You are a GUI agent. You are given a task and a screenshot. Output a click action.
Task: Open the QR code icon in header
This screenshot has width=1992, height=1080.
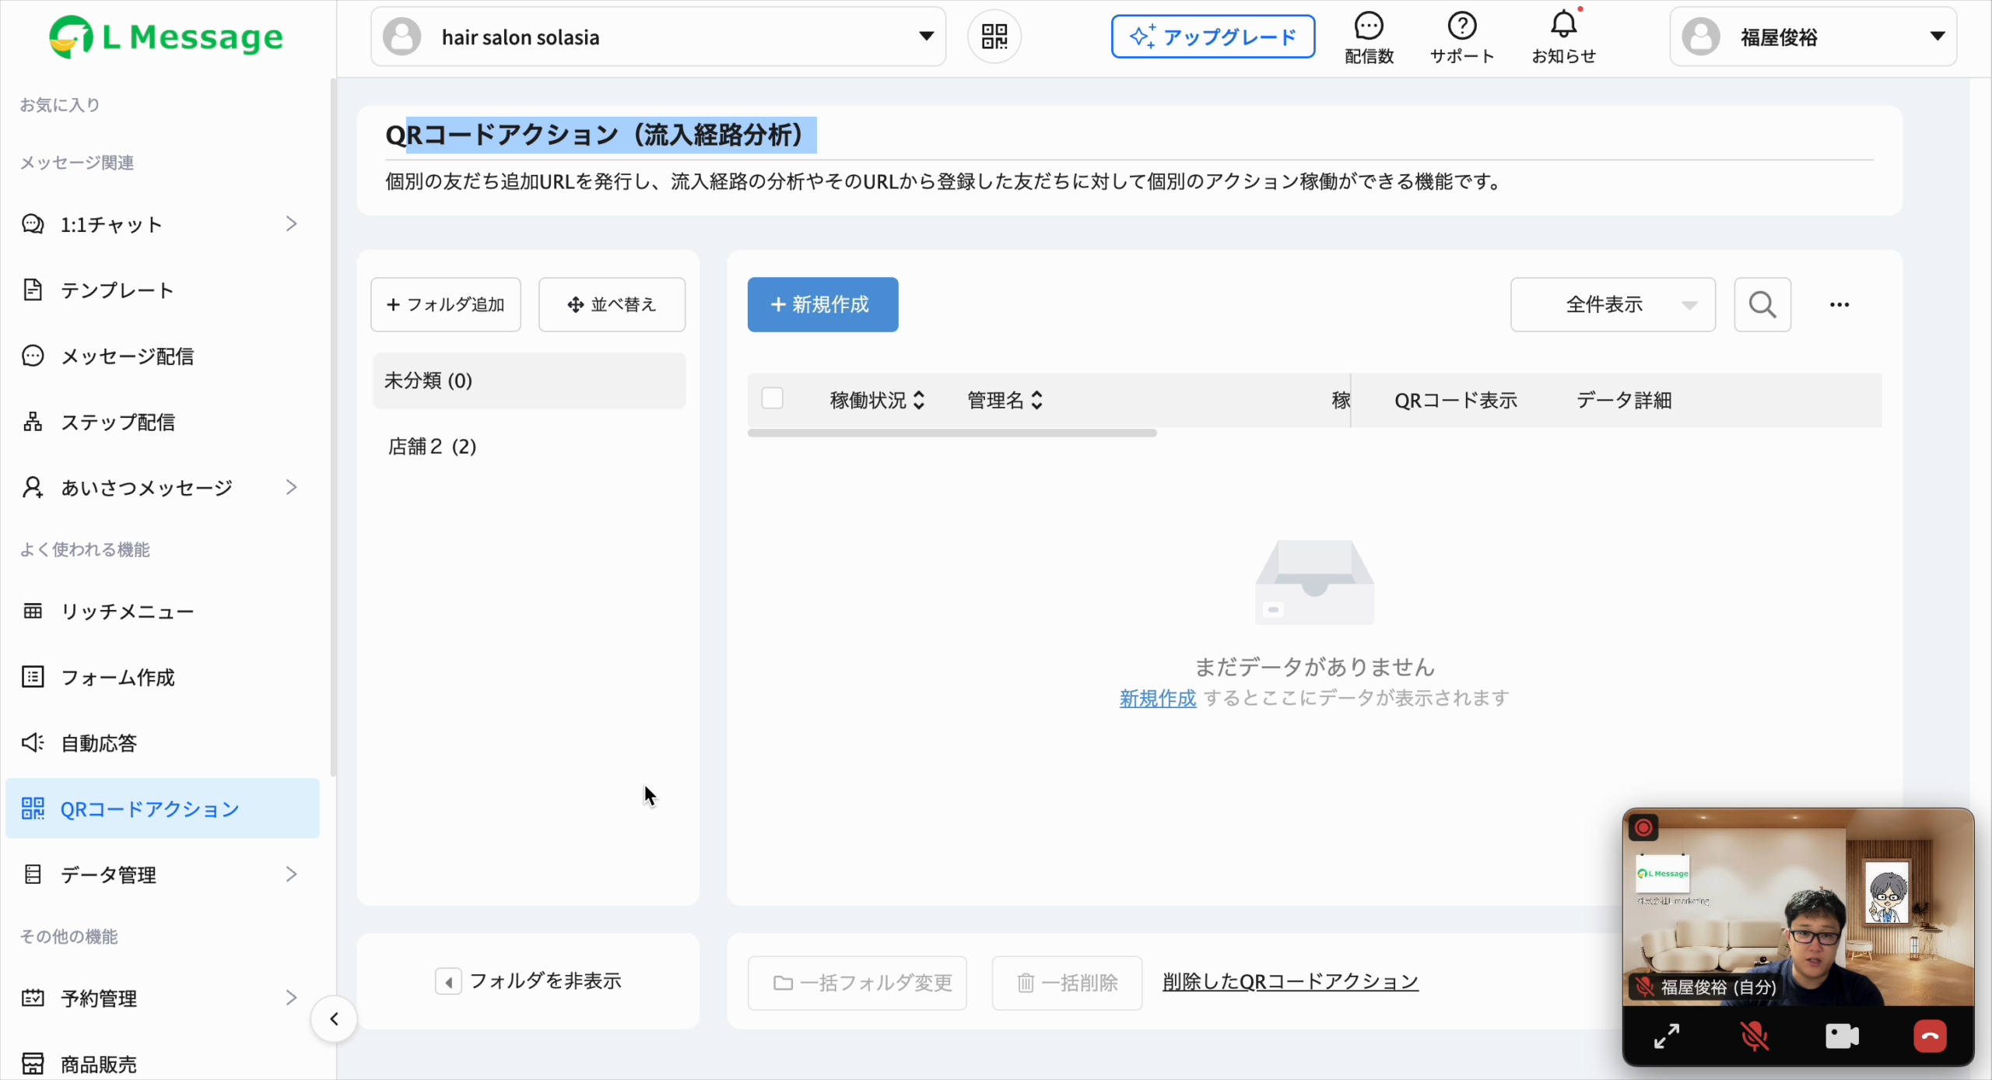pos(994,37)
